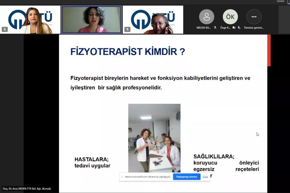Viewport: 290px width, 193px height.
Task: Click the drag handle on the screen-sharing bar
Action: pyautogui.click(x=122, y=177)
